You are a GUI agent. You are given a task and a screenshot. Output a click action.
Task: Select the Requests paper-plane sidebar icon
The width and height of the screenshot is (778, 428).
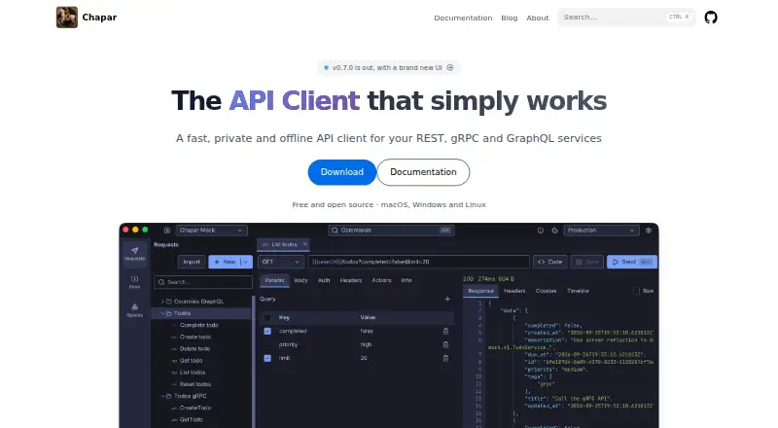pos(134,253)
